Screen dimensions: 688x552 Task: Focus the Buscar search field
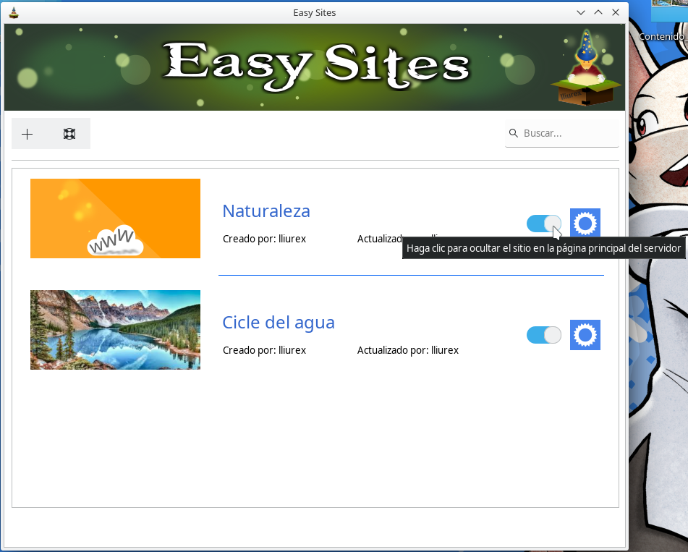pyautogui.click(x=568, y=133)
